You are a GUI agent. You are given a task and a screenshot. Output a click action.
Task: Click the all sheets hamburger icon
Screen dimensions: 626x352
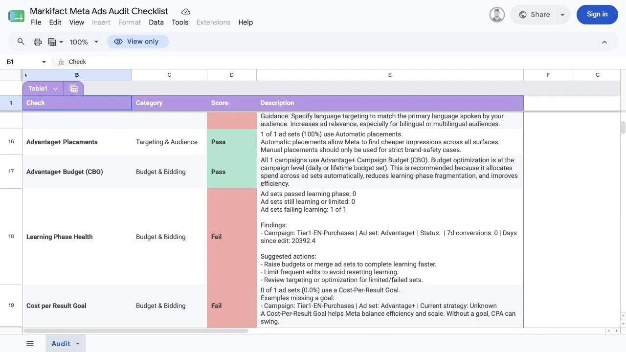coord(30,344)
